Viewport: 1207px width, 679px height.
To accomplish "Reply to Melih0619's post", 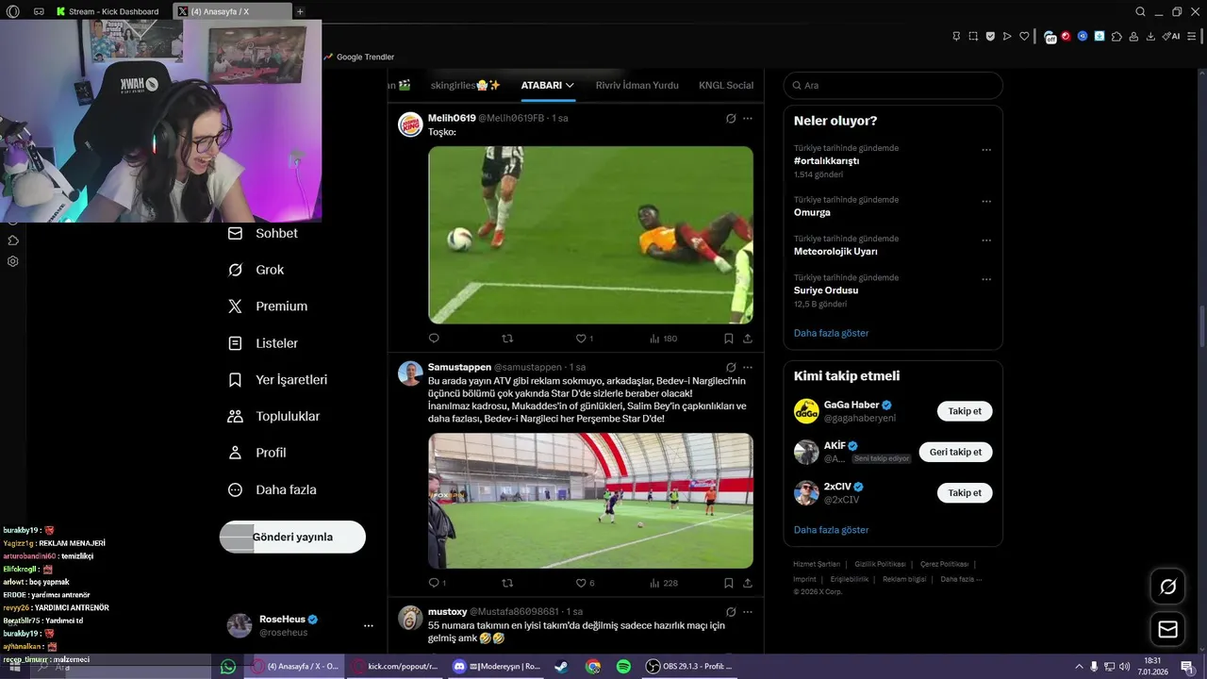I will [x=434, y=338].
